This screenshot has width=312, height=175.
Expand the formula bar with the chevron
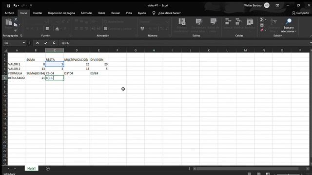[311, 43]
